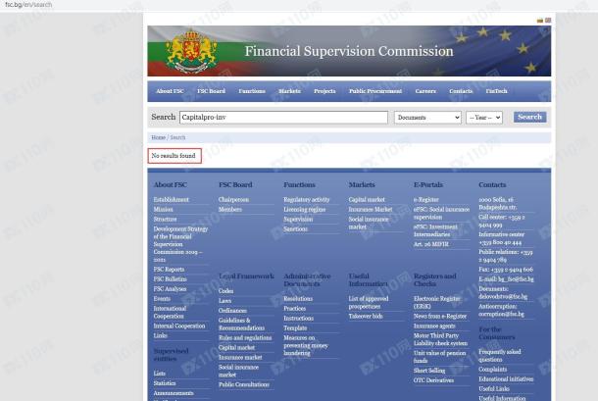This screenshot has height=401, width=598.
Task: Open Public Procurement in the navigation bar
Action: (x=375, y=91)
